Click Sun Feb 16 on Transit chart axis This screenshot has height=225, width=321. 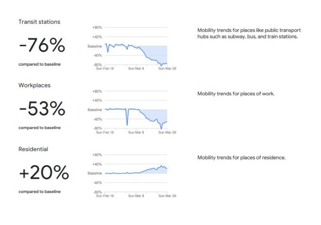click(105, 69)
